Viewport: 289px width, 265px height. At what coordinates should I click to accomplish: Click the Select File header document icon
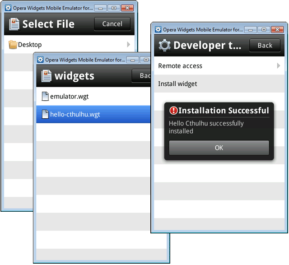coord(14,24)
